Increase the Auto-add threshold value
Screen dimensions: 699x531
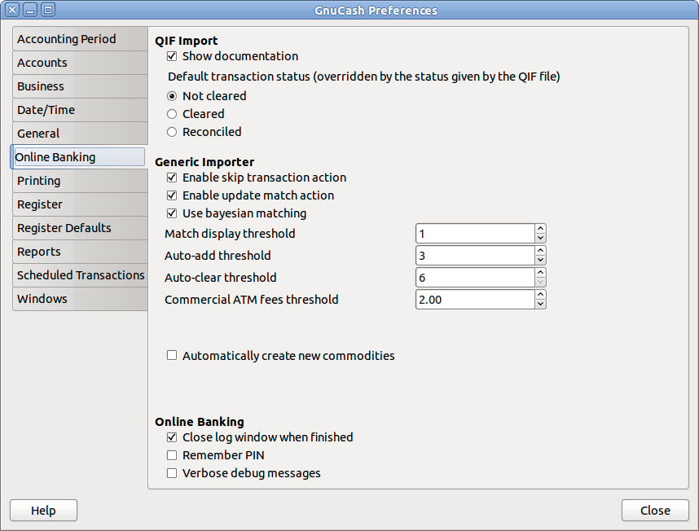pos(540,251)
